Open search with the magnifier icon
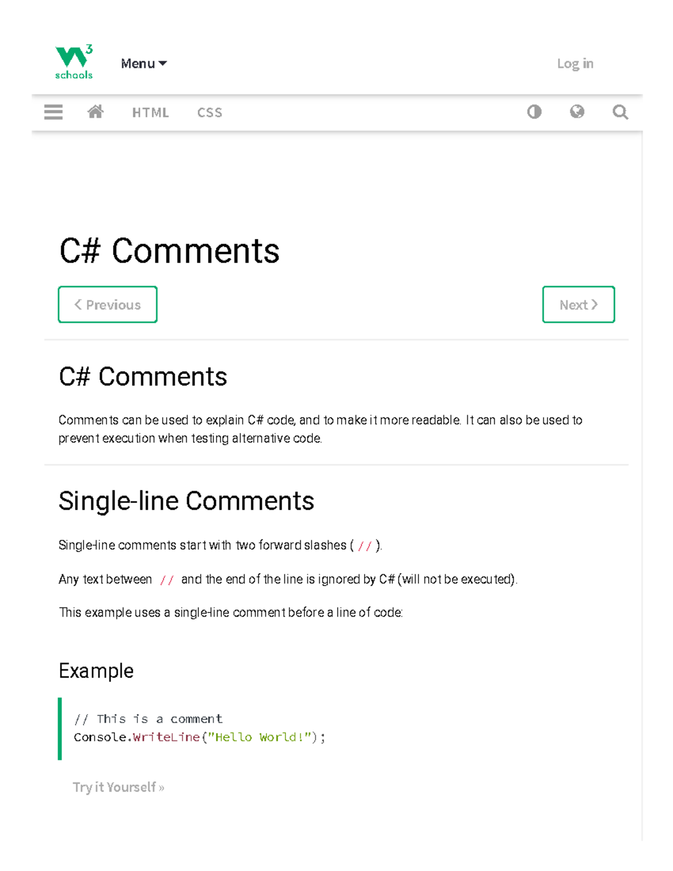 tap(620, 112)
